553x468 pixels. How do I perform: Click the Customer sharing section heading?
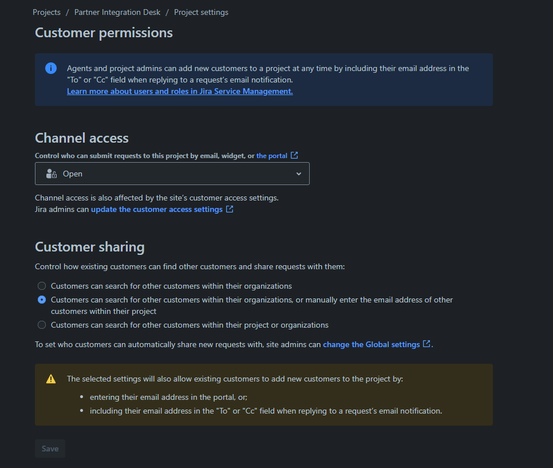coord(90,247)
